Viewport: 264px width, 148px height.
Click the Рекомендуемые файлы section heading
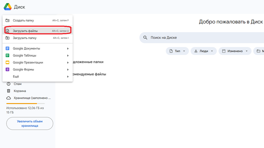pos(89,74)
